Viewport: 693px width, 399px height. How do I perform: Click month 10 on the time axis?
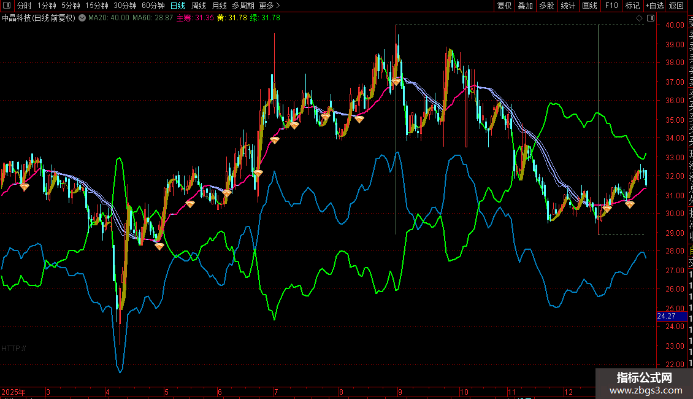pyautogui.click(x=464, y=392)
